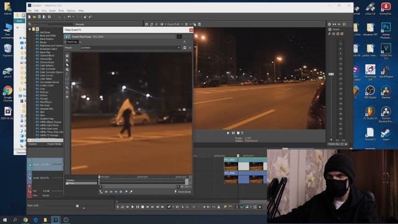Open Master bus settings icon

(x=330, y=24)
